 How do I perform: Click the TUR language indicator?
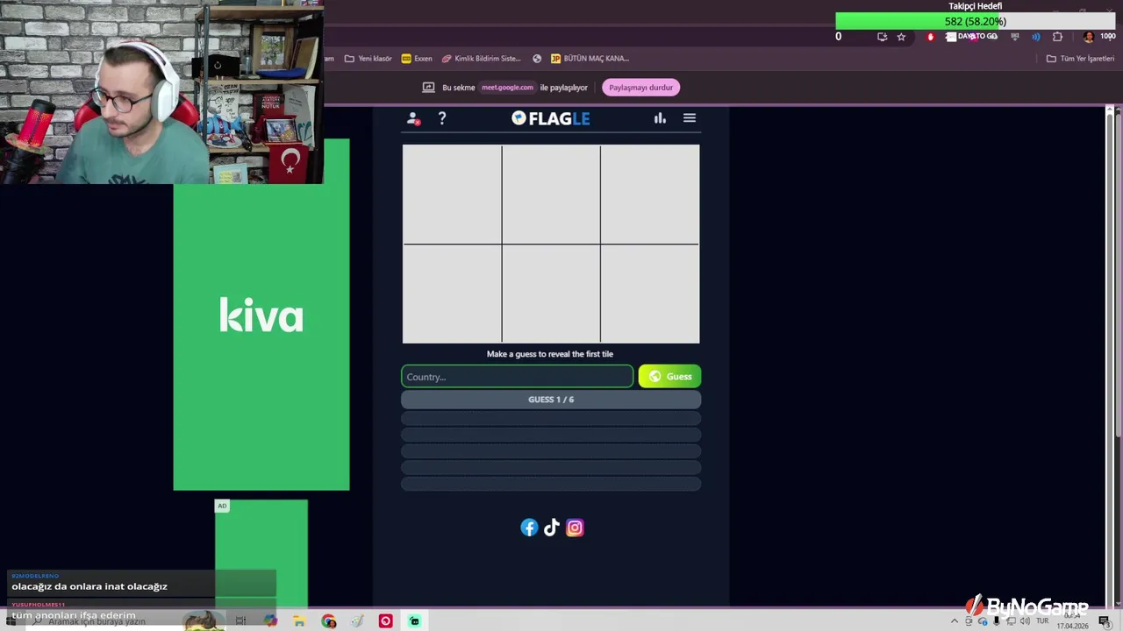(1042, 620)
